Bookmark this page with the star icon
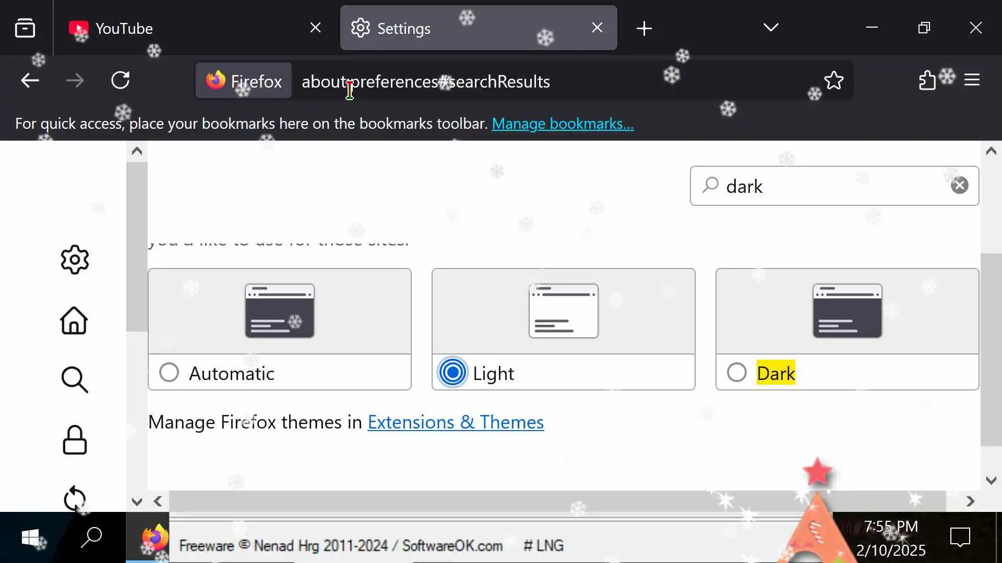Image resolution: width=1002 pixels, height=563 pixels. coord(833,81)
